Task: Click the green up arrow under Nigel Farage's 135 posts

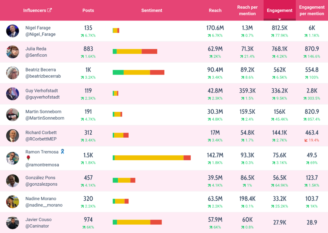Action: [x=82, y=36]
